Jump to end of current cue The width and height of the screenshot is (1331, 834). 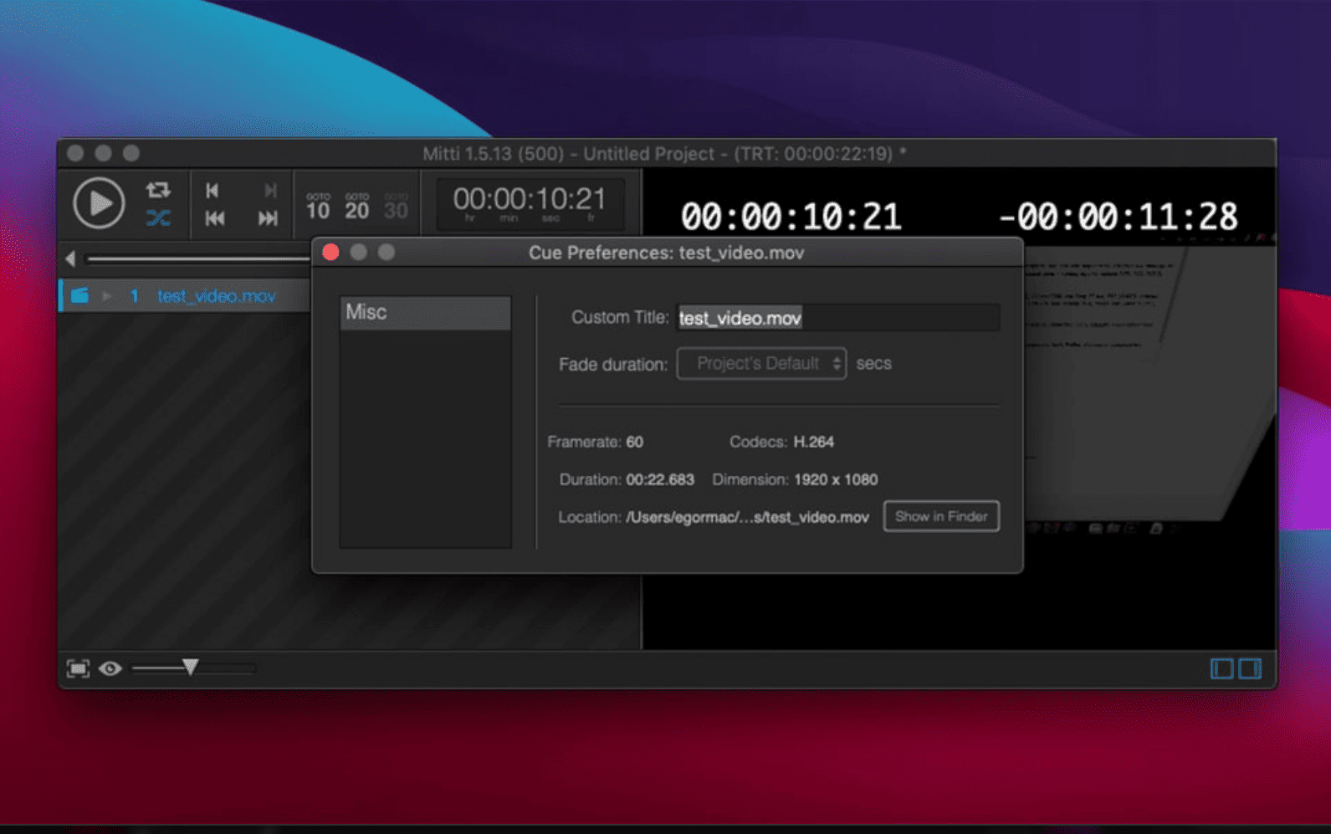pos(269,191)
